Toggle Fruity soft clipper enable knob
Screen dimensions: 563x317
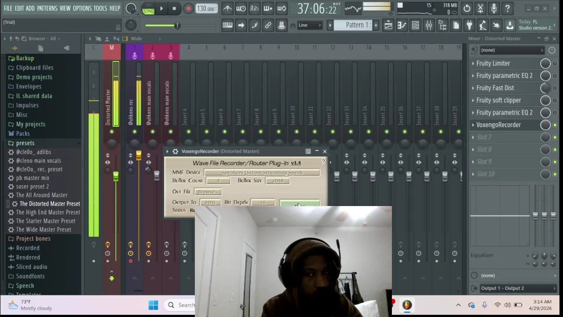pos(545,100)
